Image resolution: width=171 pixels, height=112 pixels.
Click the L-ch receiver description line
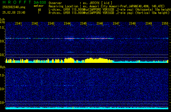click(110, 10)
